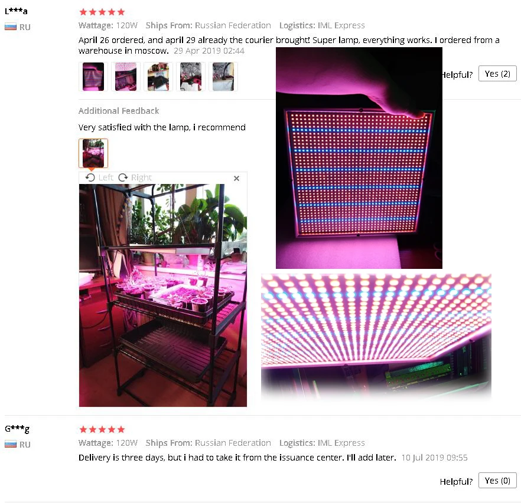Viewport: 521px width, 503px height.
Task: Mark L***a's review helpful with Yes (2)
Action: click(497, 74)
